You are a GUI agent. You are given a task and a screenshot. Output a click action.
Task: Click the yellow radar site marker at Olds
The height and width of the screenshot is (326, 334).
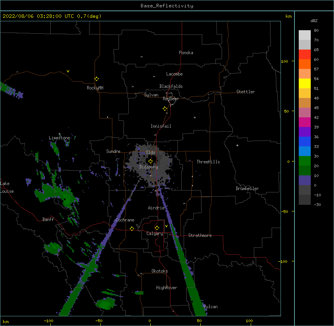pos(150,161)
